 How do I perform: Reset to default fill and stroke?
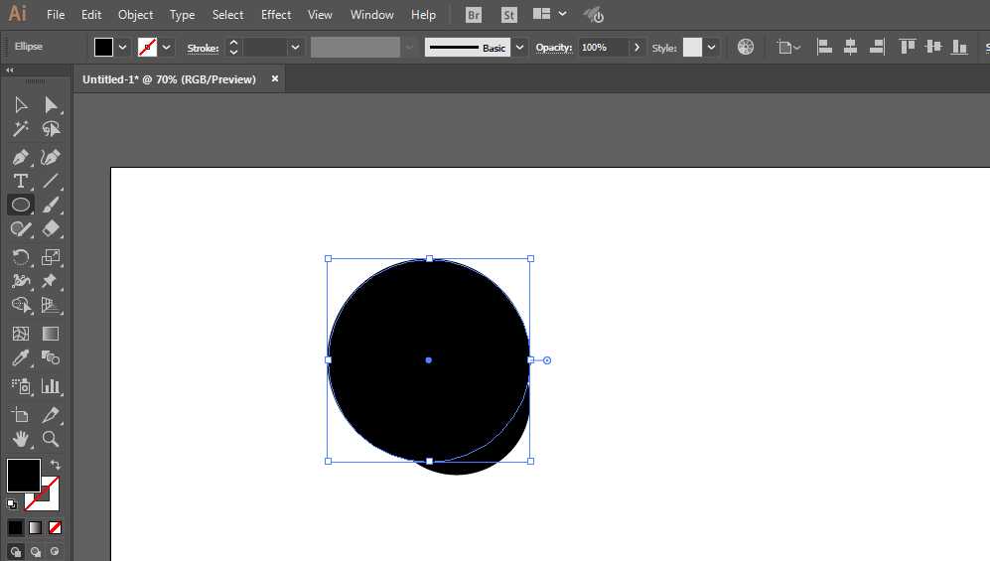click(x=12, y=504)
